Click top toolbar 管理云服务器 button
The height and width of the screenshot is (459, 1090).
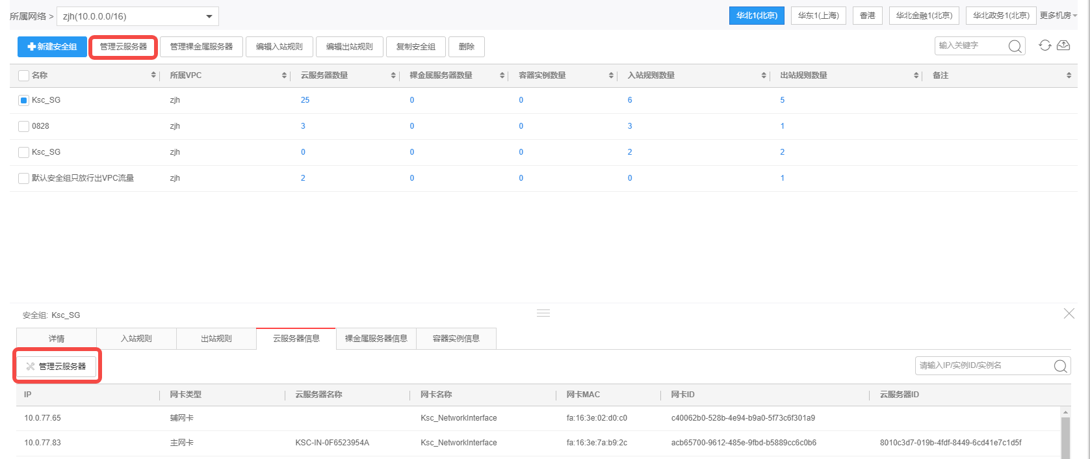[123, 47]
